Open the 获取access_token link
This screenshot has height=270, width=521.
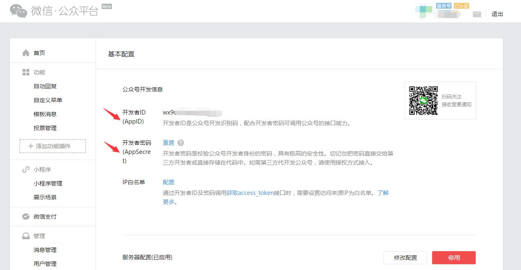pyautogui.click(x=250, y=193)
